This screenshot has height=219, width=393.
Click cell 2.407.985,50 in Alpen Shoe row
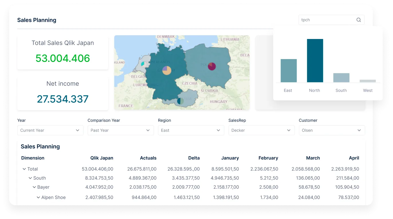pyautogui.click(x=99, y=198)
